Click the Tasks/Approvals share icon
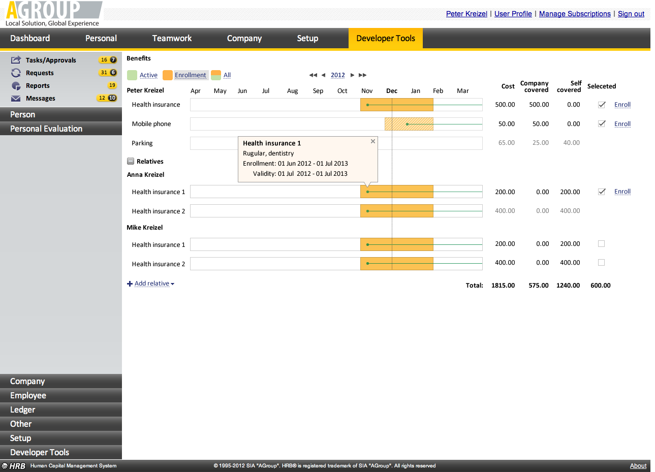This screenshot has height=472, width=655. (x=16, y=60)
